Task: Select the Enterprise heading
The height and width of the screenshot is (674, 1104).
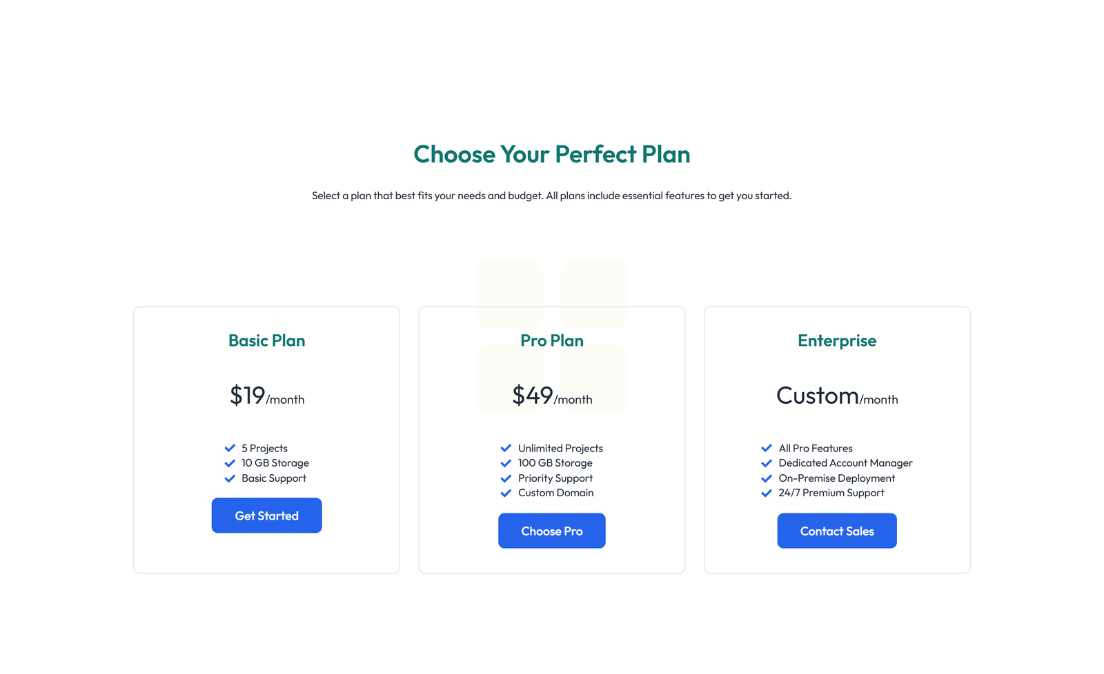Action: tap(836, 340)
